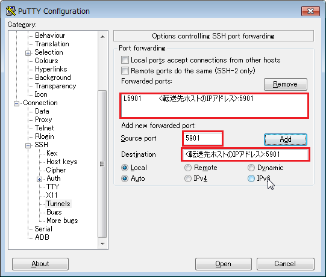This screenshot has width=326, height=277.
Task: Select the Remote forwarding radio button
Action: click(188, 168)
